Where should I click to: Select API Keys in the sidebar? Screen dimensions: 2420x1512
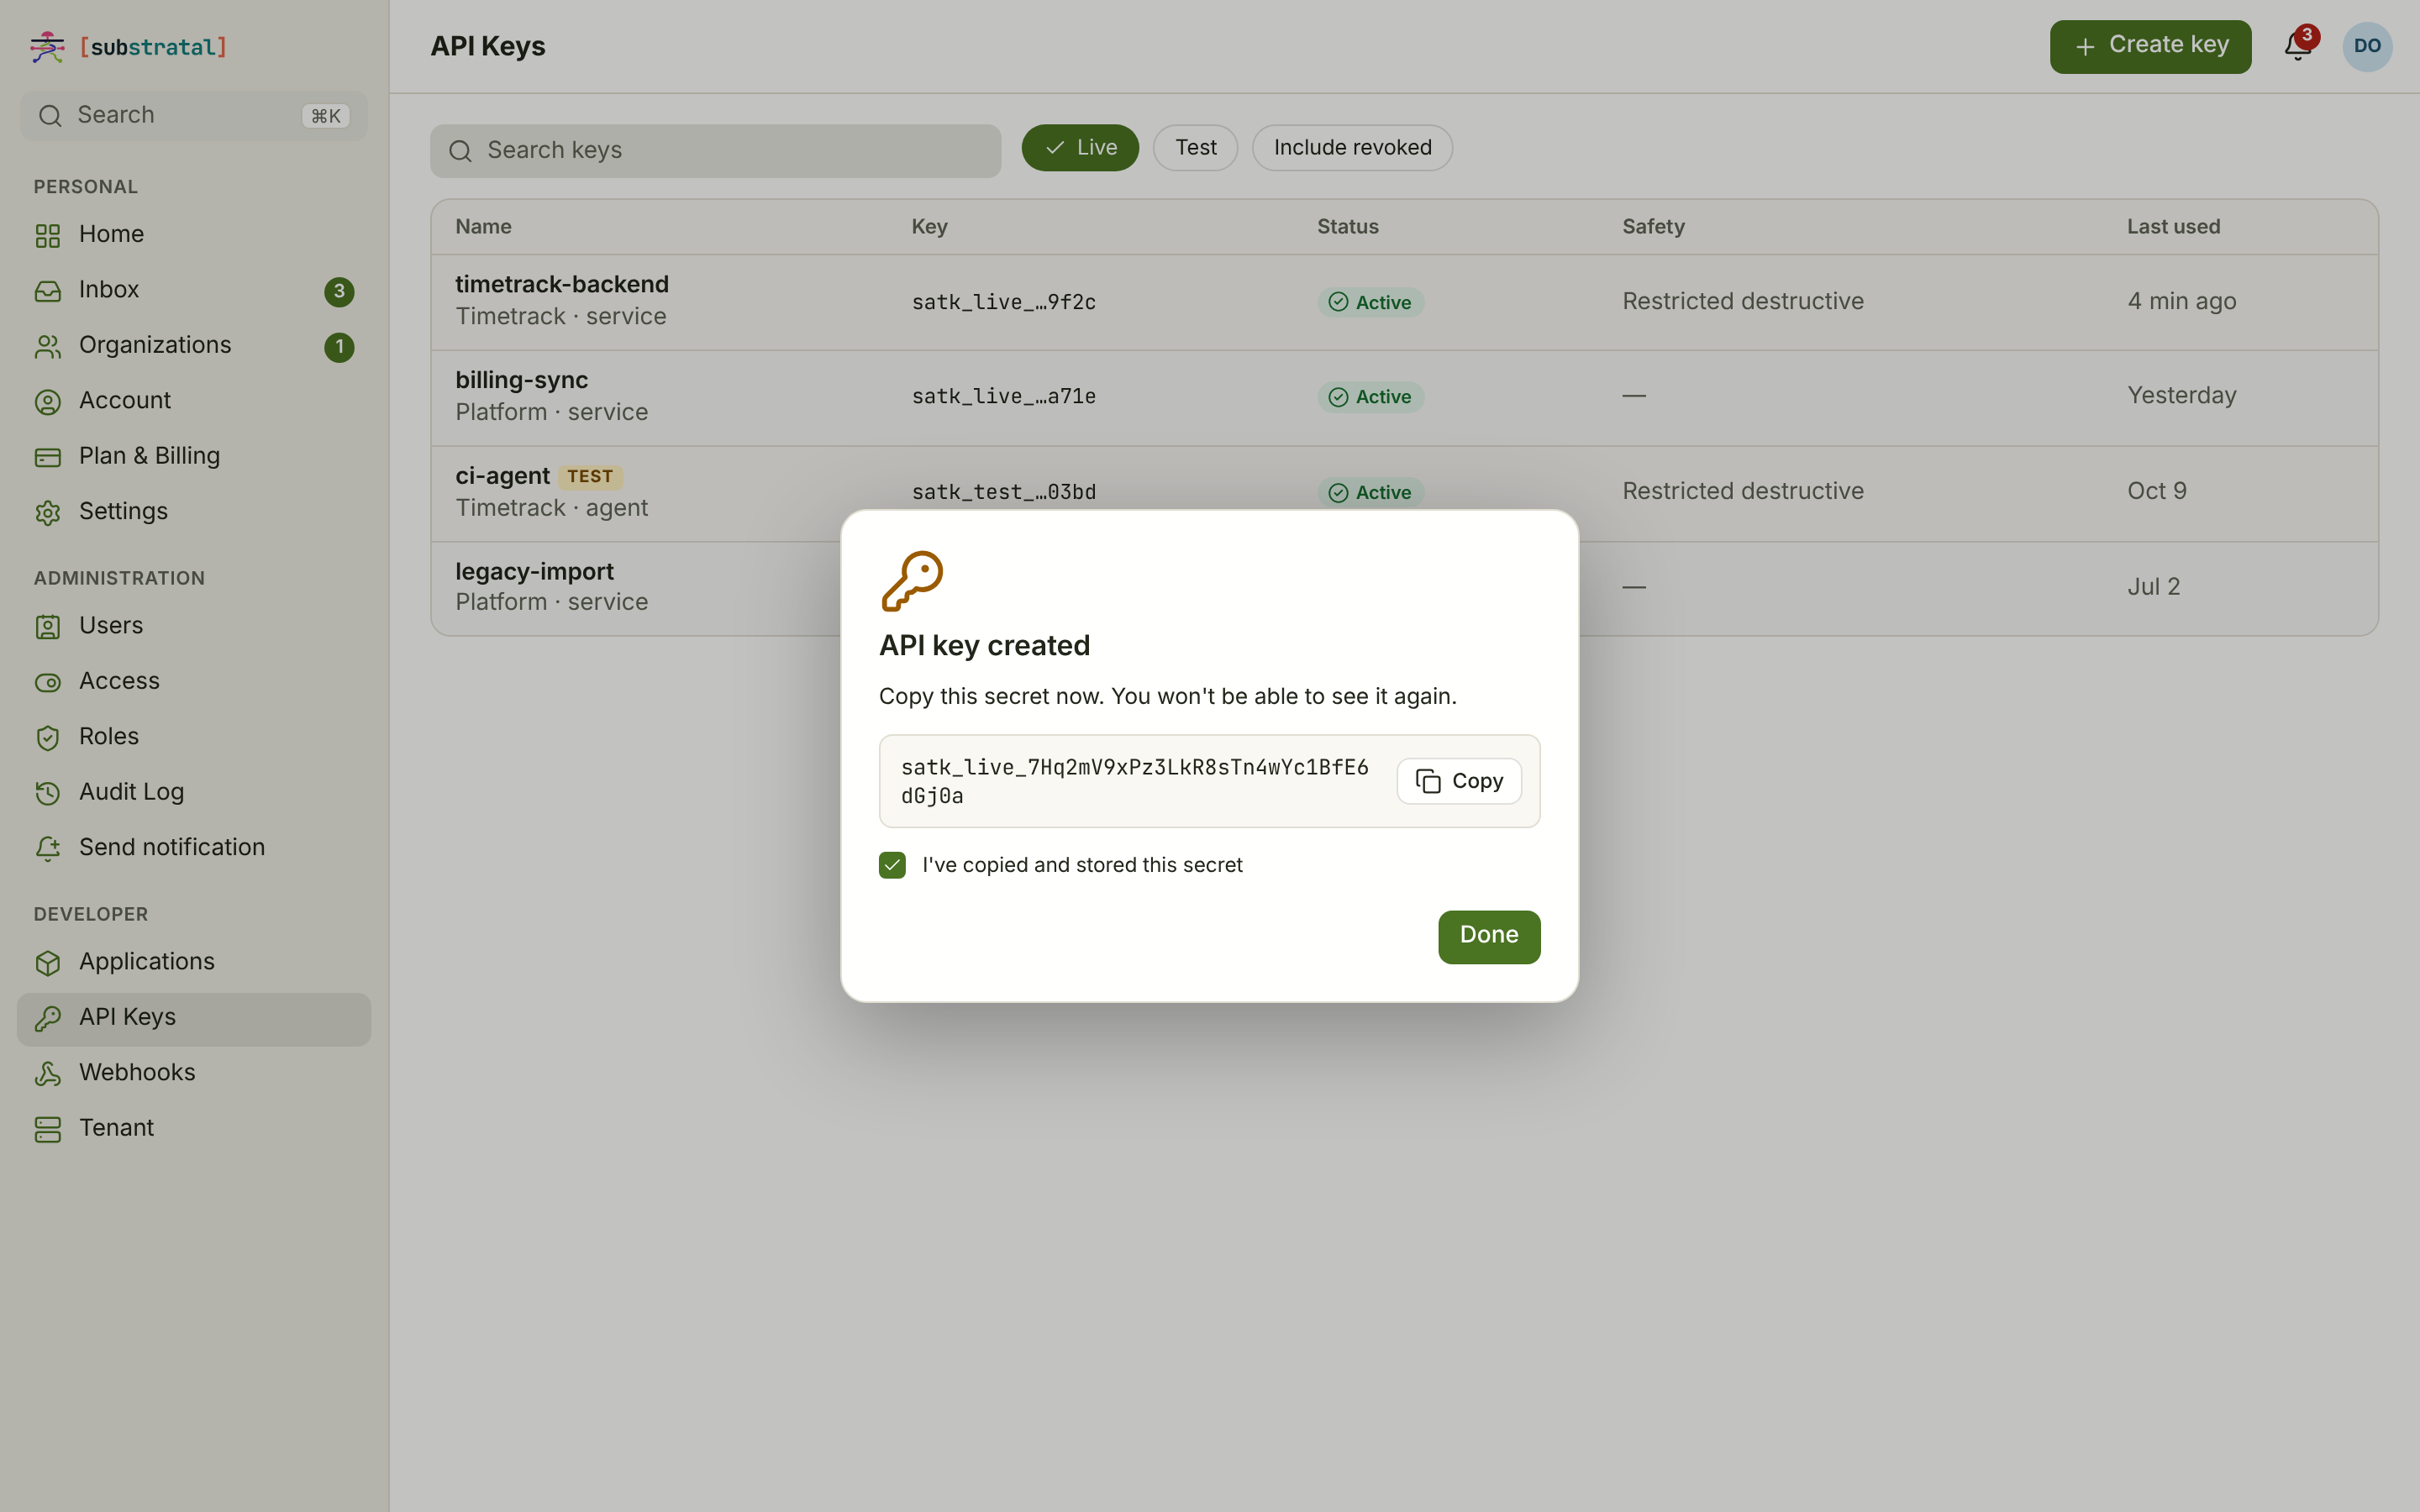pos(193,1018)
